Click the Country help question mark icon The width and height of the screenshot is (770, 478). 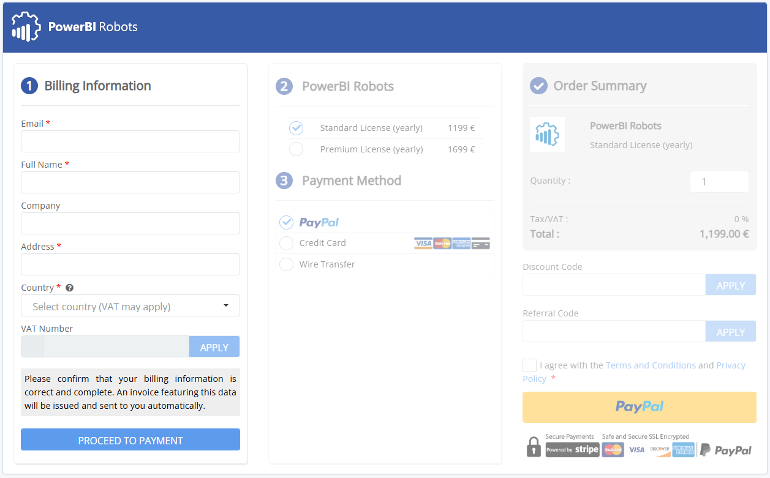coord(69,288)
